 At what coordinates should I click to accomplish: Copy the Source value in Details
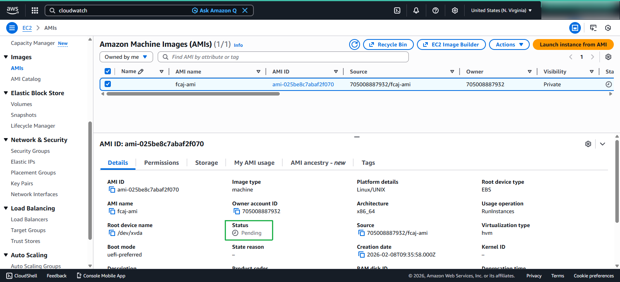362,233
